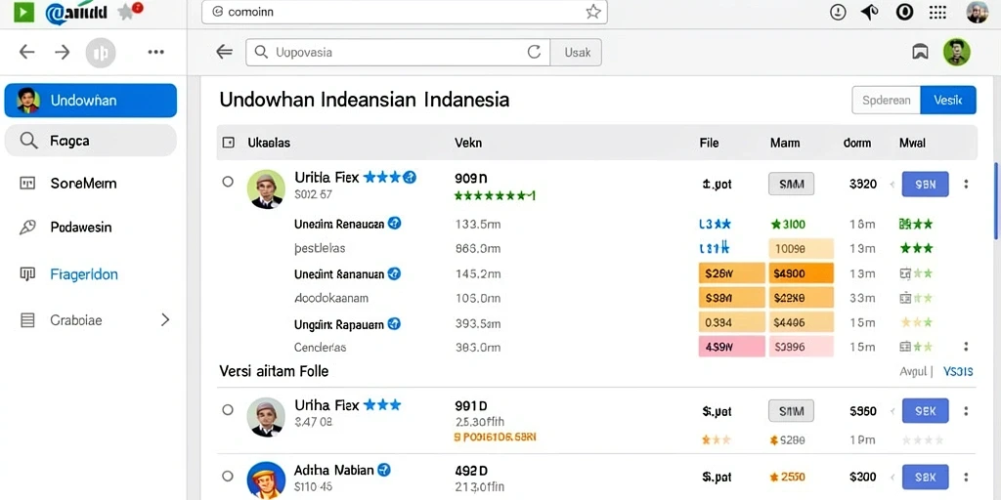Open the black circle icon in the top bar

tap(904, 12)
